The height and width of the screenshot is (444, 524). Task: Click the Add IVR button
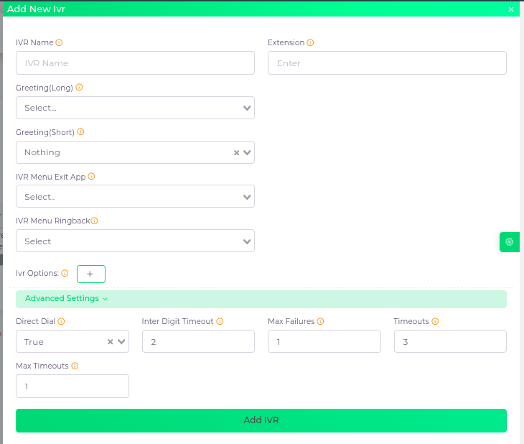[x=261, y=420]
